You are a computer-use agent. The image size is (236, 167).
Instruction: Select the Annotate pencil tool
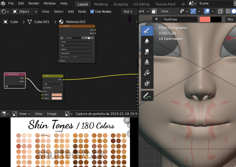147,96
